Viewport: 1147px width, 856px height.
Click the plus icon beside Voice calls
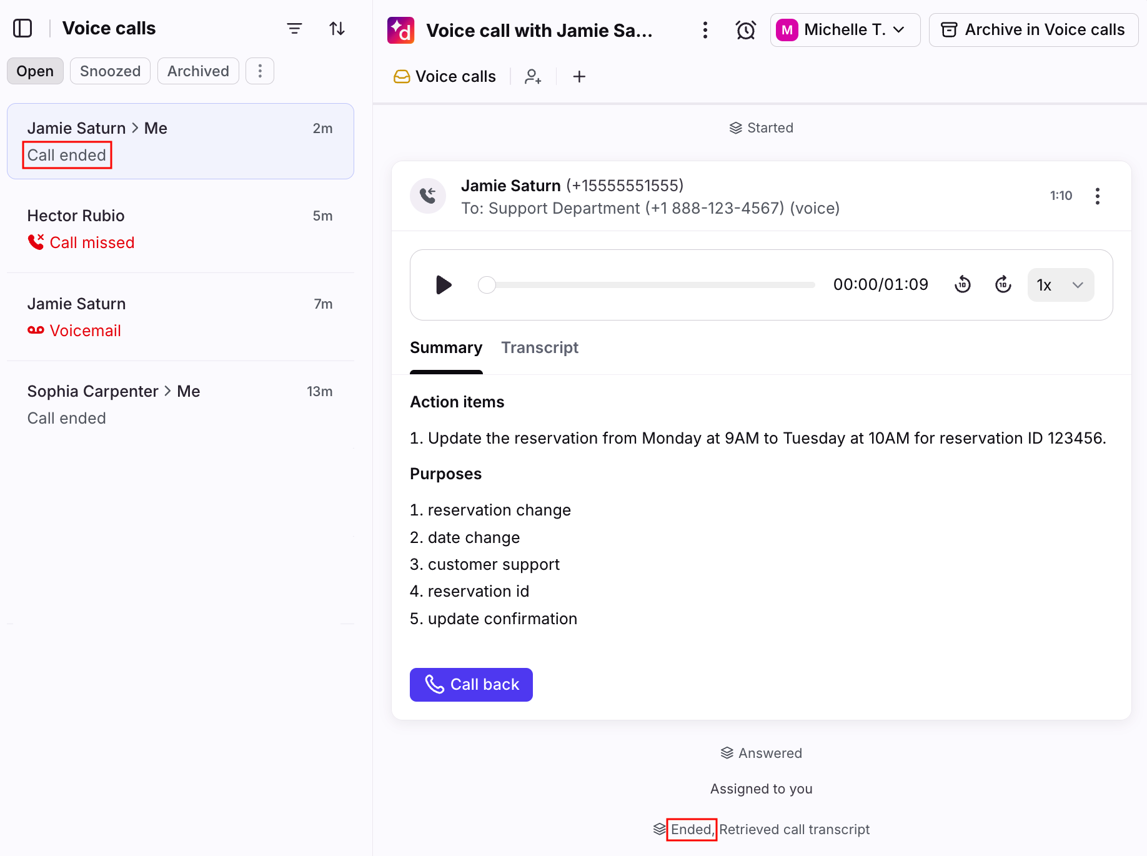[x=579, y=76]
